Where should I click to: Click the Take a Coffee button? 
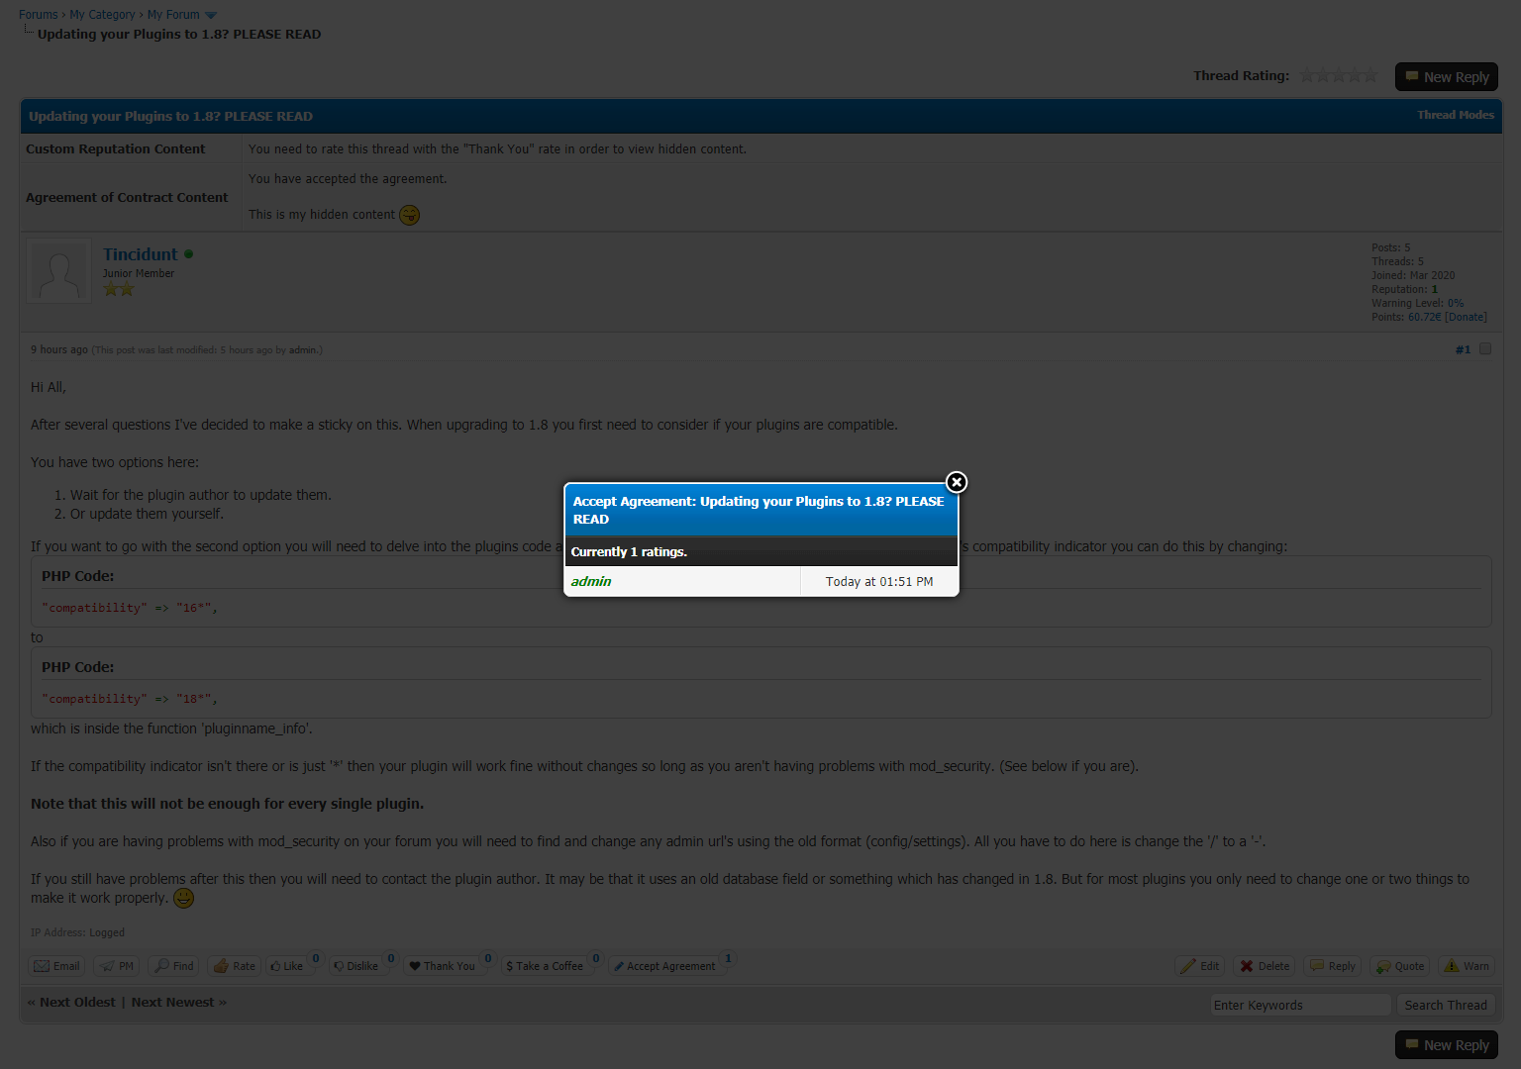click(545, 966)
